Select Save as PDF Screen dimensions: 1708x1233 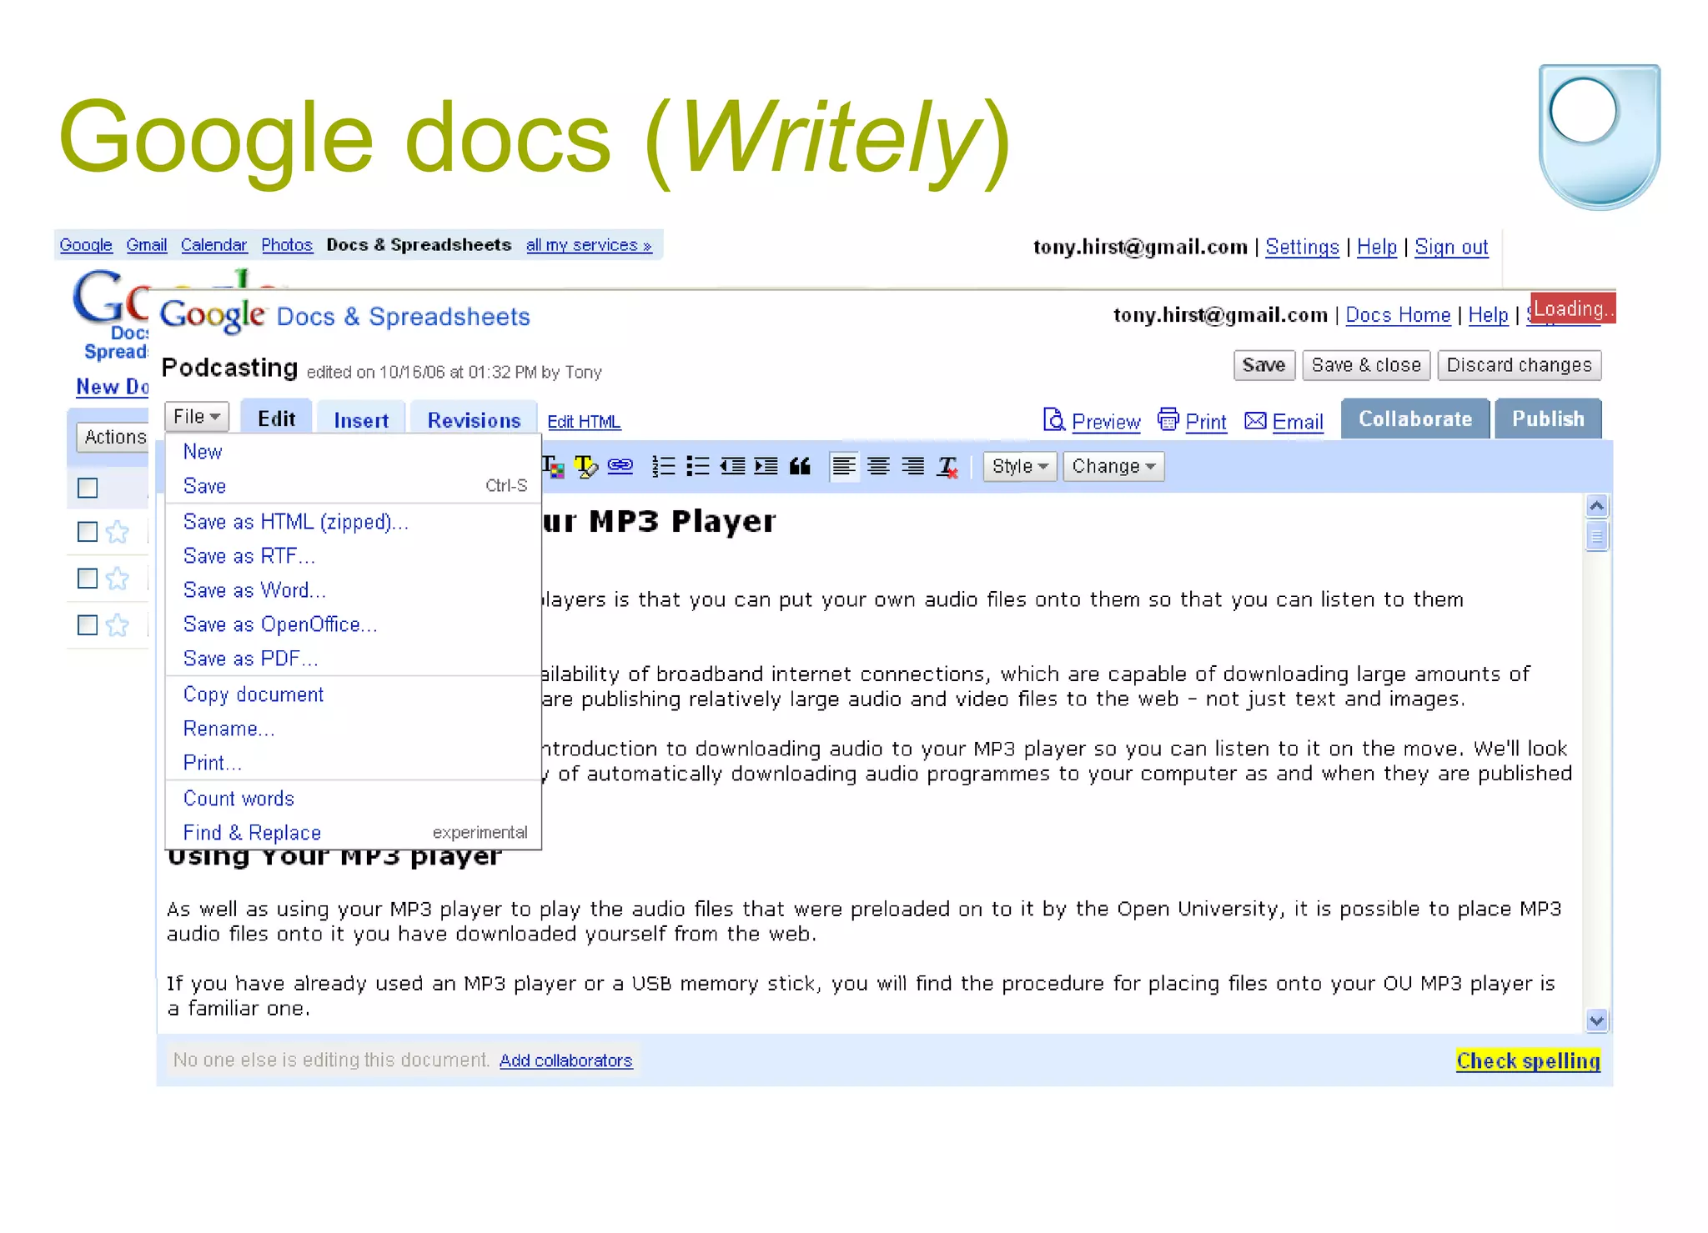pyautogui.click(x=354, y=659)
